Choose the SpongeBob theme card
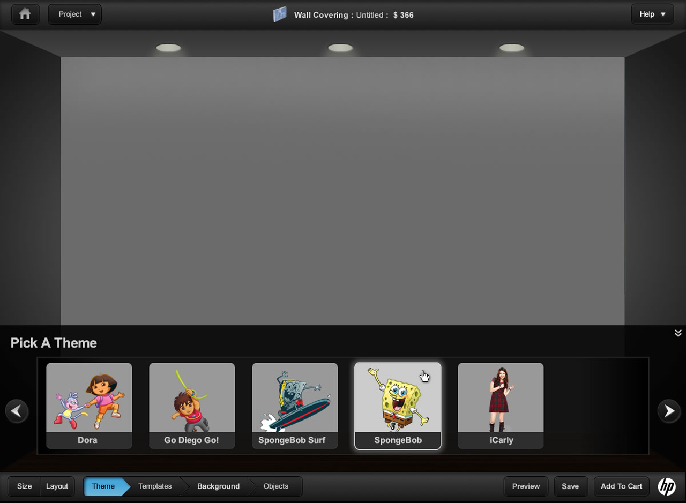Viewport: 686px width, 503px height. tap(398, 406)
